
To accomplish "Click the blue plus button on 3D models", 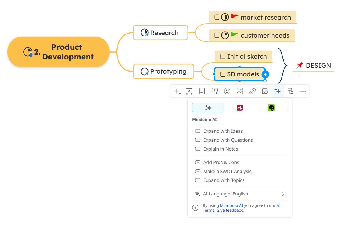I will tap(265, 74).
